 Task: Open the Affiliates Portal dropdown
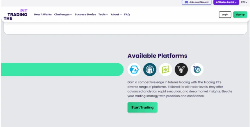coord(226,2)
